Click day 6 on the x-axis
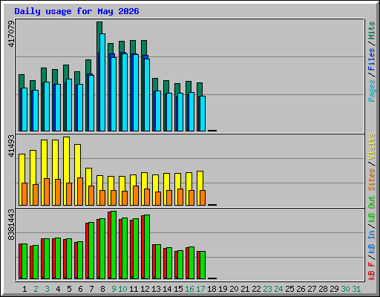Image resolution: width=380 pixels, height=297 pixels. pyautogui.click(x=80, y=289)
